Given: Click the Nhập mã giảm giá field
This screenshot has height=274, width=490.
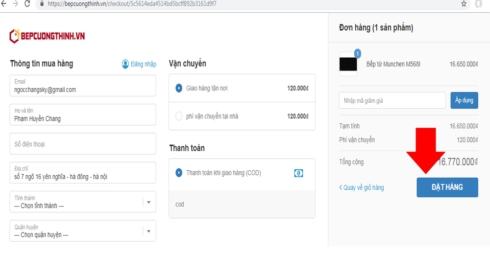Looking at the screenshot, I should [x=392, y=100].
